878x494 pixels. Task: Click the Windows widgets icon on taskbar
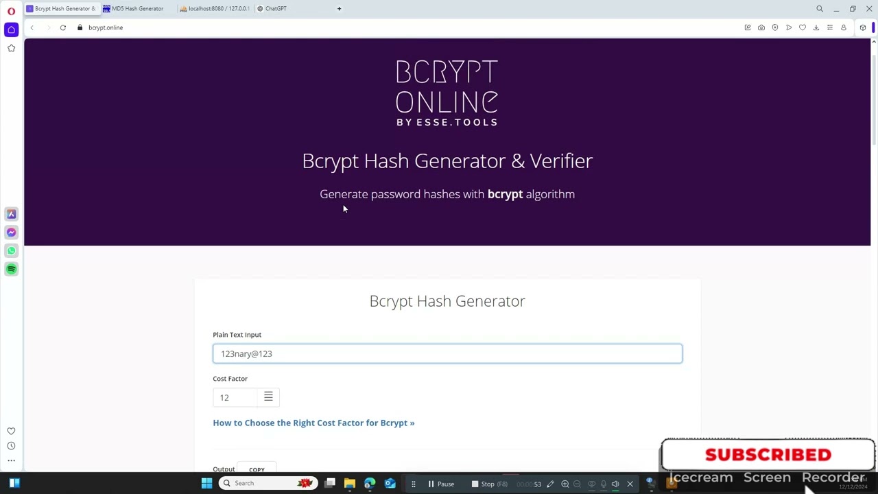point(14,483)
